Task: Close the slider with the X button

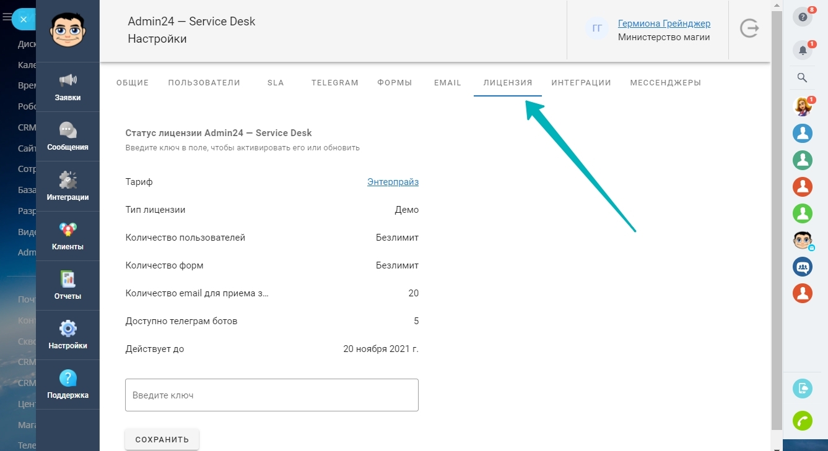Action: pyautogui.click(x=24, y=19)
